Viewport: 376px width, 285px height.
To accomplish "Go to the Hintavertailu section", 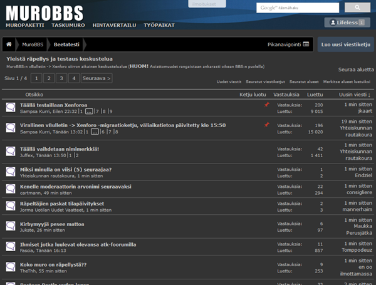I will tap(114, 25).
